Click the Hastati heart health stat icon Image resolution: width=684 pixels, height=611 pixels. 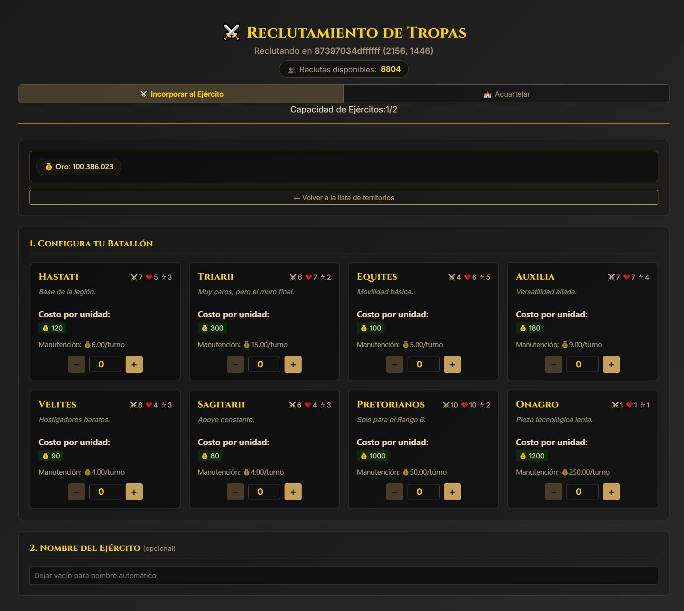(149, 277)
